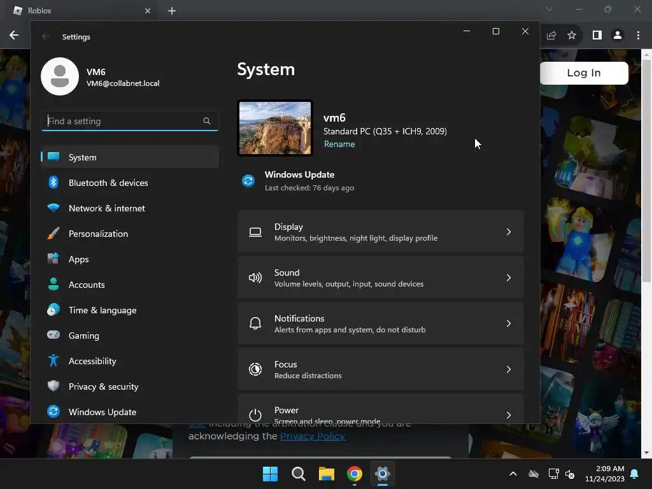652x489 pixels.
Task: Open Privacy Policy link on Roblox page
Action: click(312, 436)
